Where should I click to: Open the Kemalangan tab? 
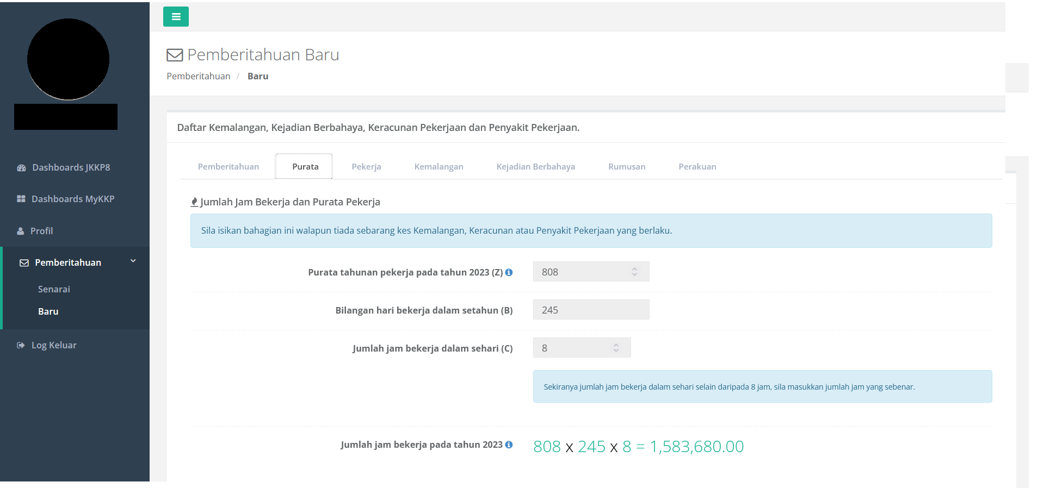click(x=438, y=167)
